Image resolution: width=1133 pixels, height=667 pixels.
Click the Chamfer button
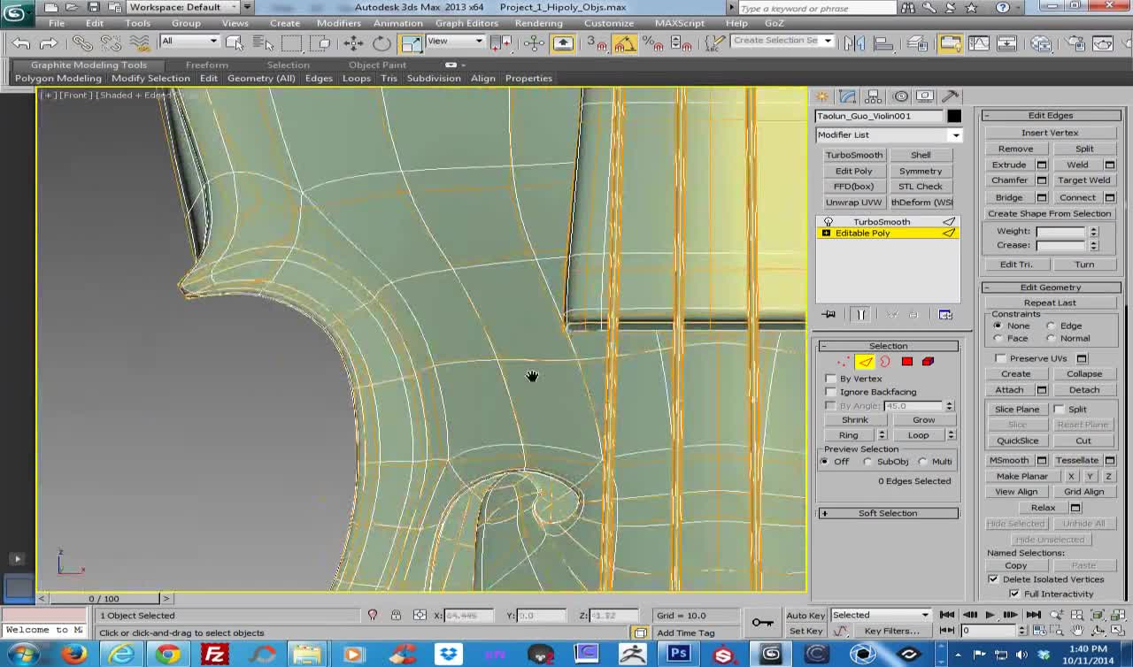pyautogui.click(x=1009, y=180)
